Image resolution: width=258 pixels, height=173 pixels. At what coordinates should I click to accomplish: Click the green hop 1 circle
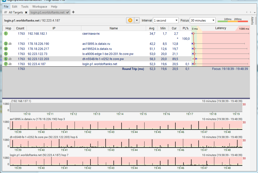[6, 33]
